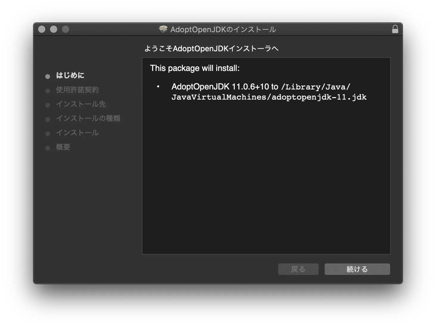Click the bullet beside インストールの種類 step
Screen dimensions: 436x328
[x=48, y=120]
